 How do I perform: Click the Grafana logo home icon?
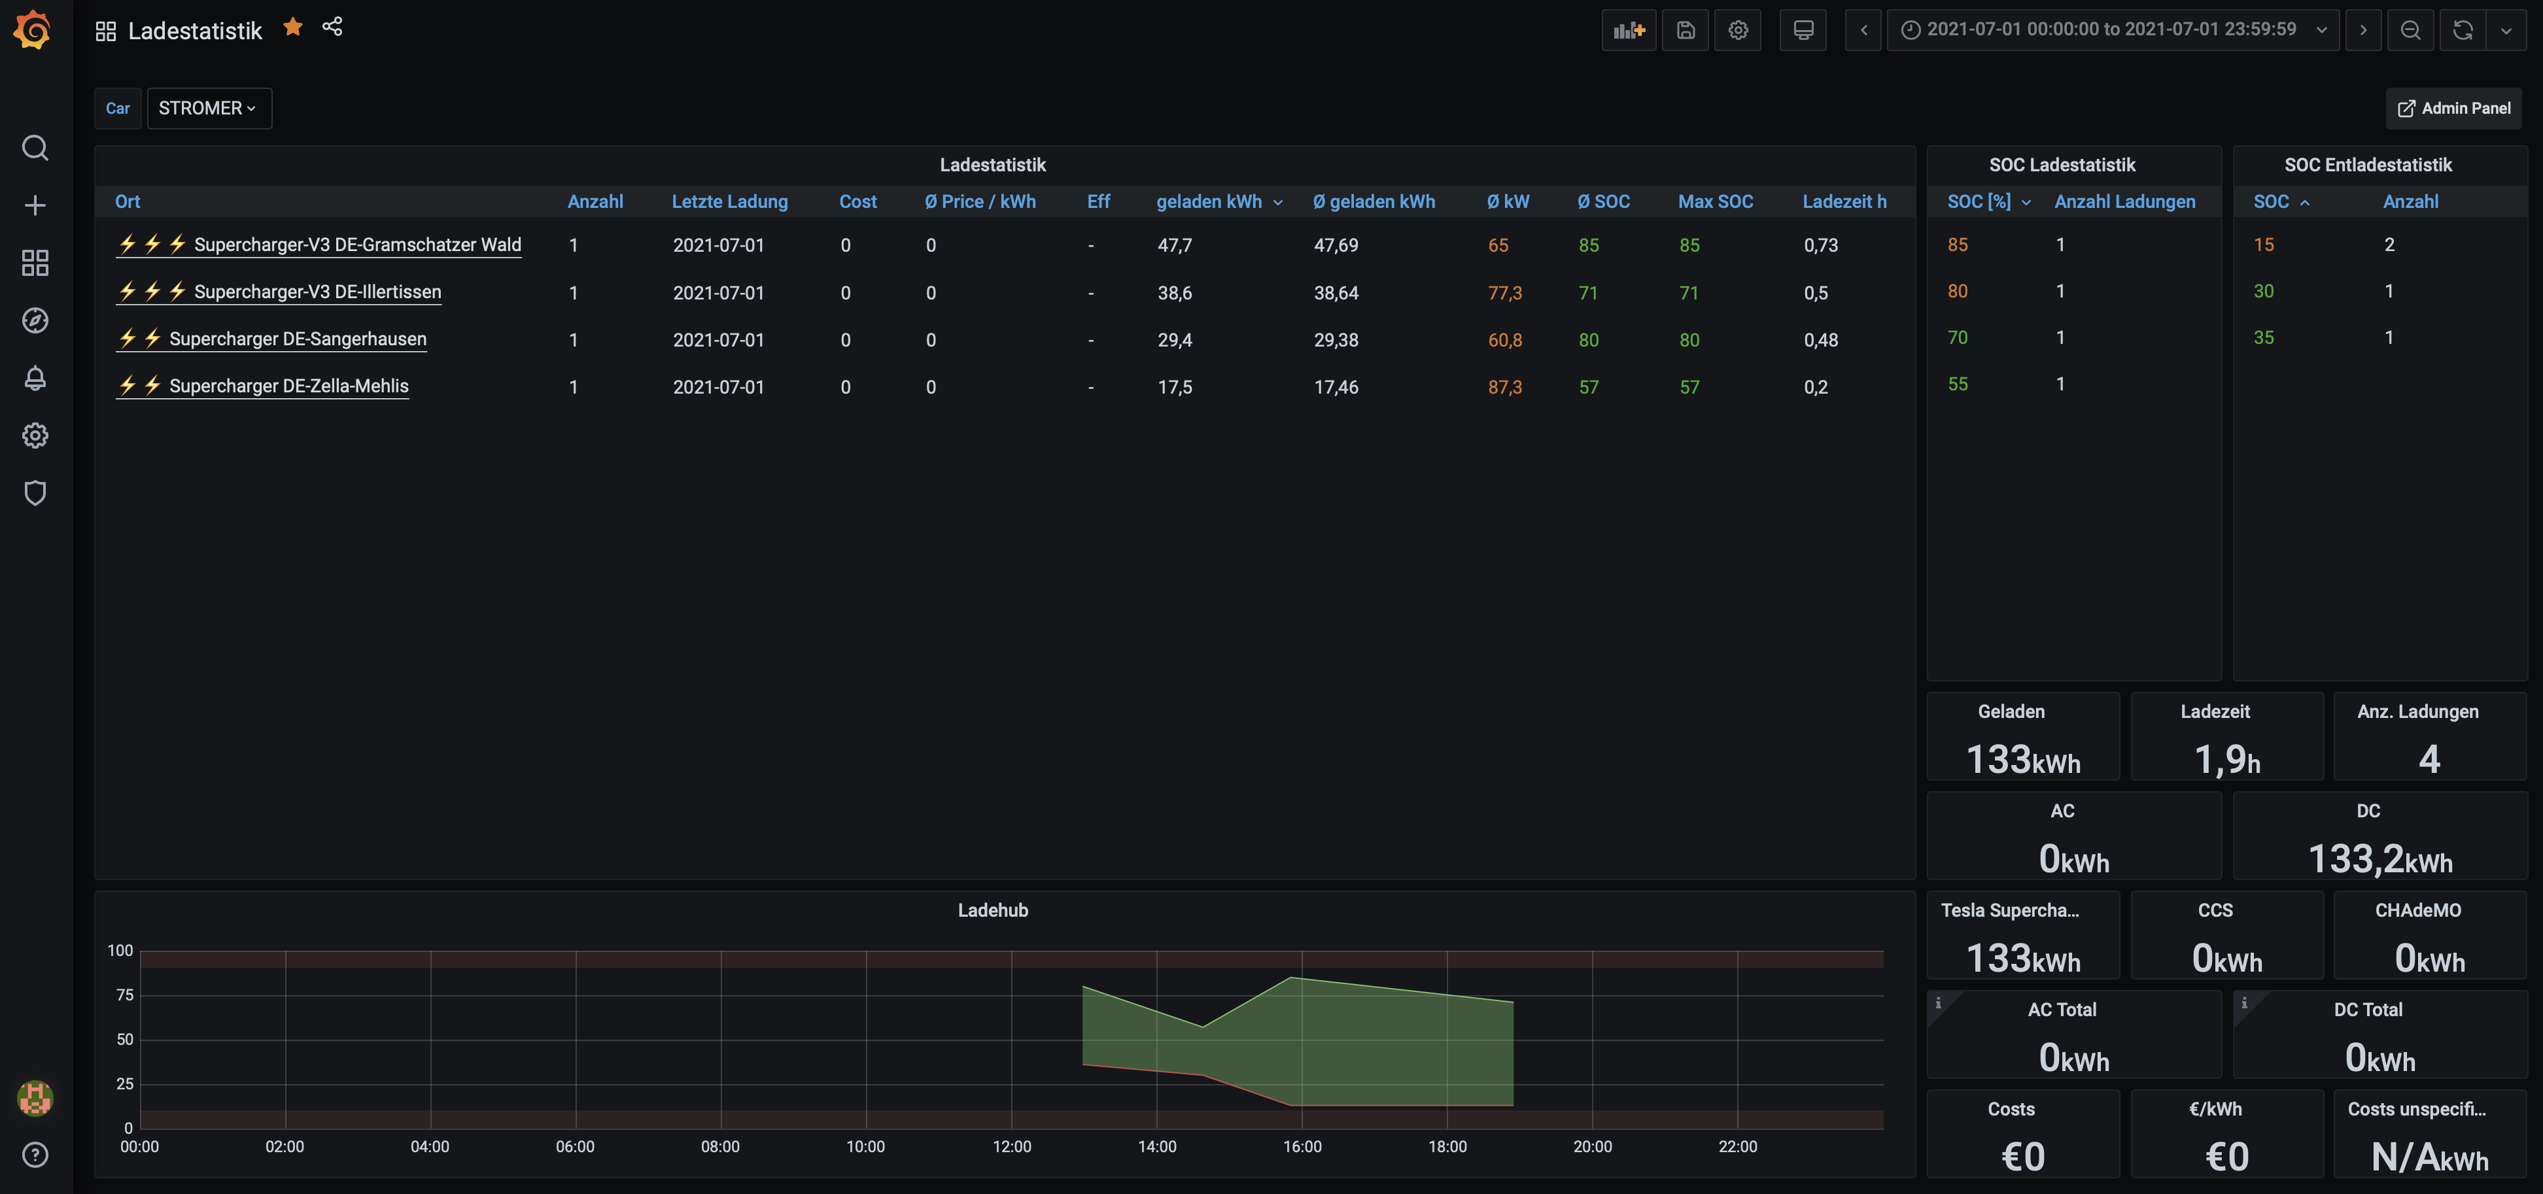coord(33,29)
